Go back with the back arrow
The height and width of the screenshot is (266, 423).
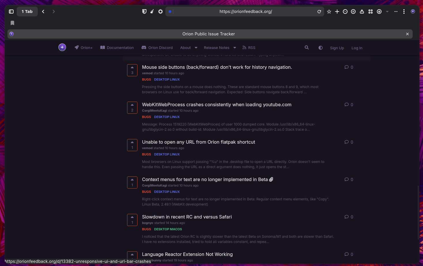click(x=43, y=12)
